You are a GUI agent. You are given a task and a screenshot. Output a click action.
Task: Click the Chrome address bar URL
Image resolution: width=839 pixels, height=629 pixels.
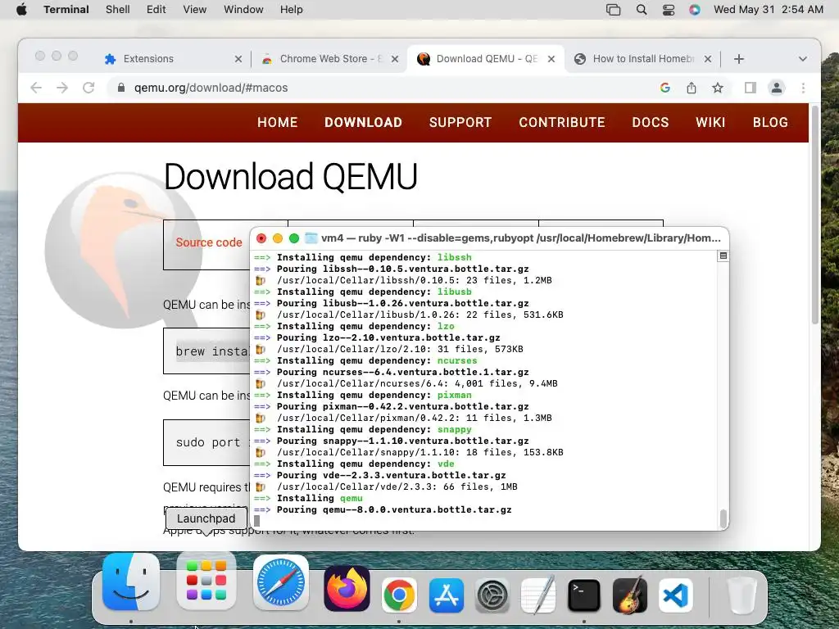[211, 88]
